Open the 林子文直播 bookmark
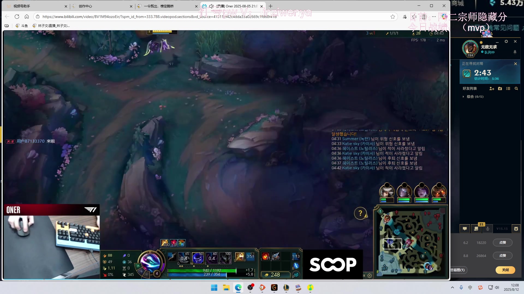The height and width of the screenshot is (294, 524). [51, 26]
